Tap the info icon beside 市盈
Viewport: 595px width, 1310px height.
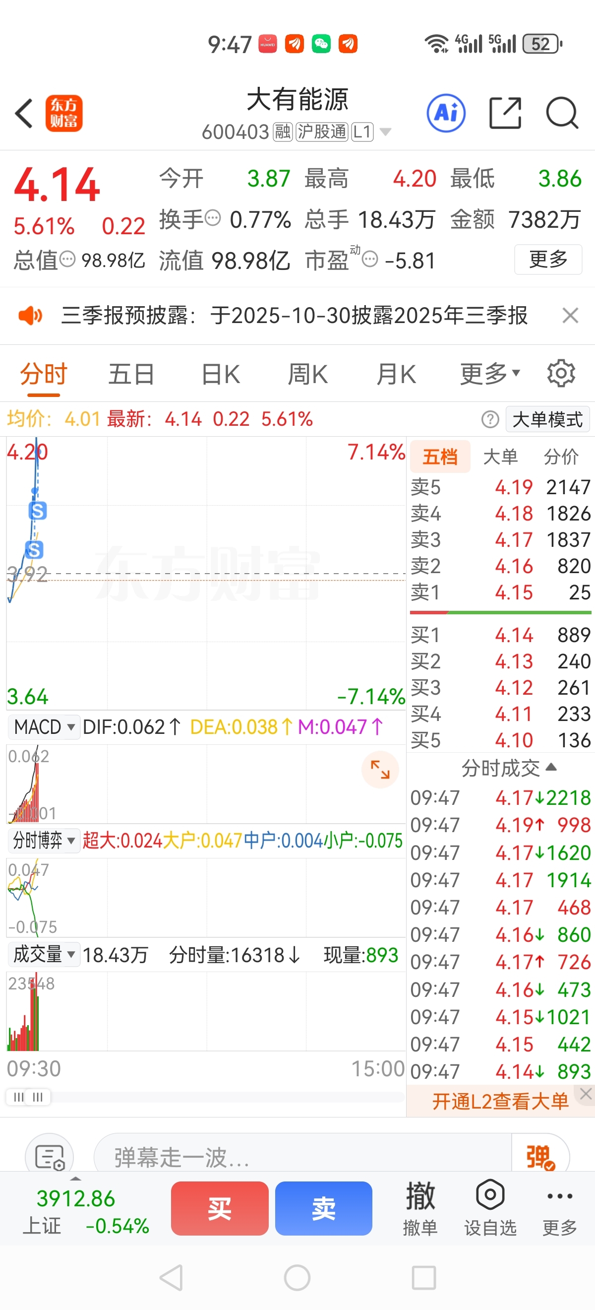coord(370,260)
